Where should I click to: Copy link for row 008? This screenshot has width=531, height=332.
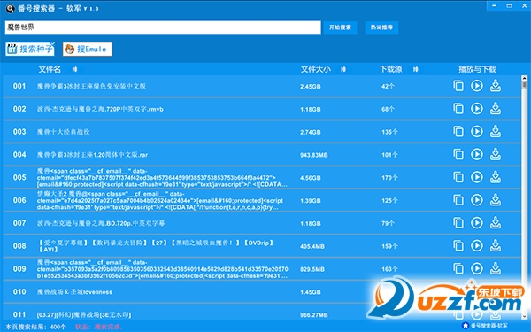coord(458,246)
